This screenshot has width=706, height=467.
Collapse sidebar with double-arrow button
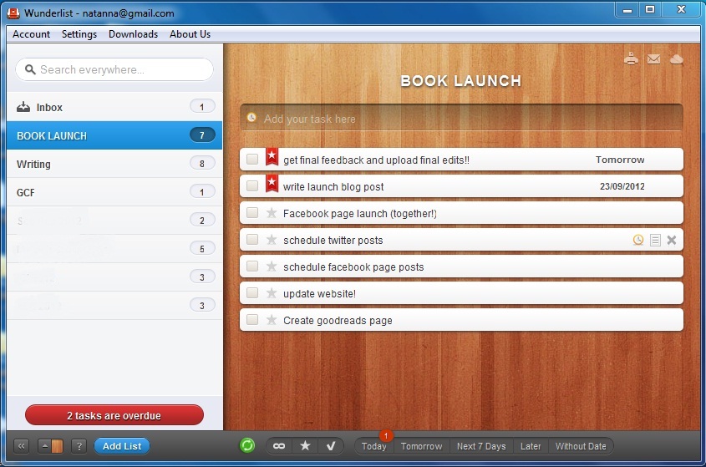point(22,446)
